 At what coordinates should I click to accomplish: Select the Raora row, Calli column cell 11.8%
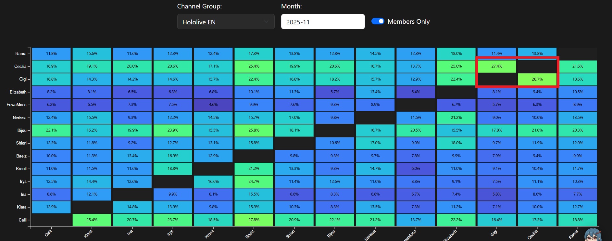click(51, 54)
